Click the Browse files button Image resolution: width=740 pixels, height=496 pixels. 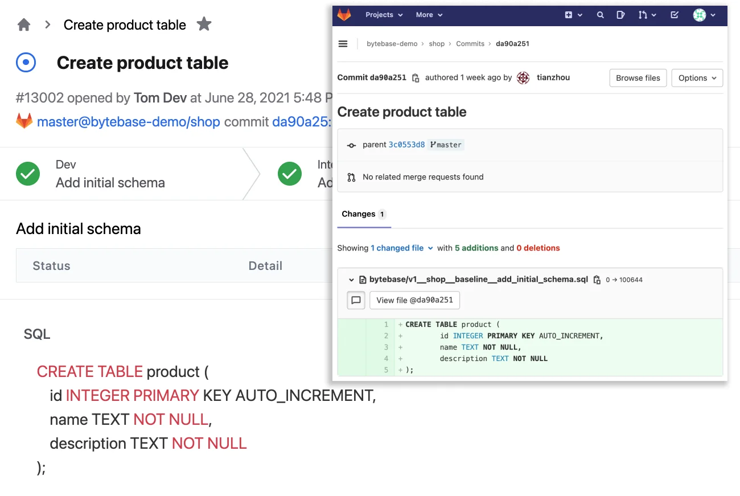point(638,78)
